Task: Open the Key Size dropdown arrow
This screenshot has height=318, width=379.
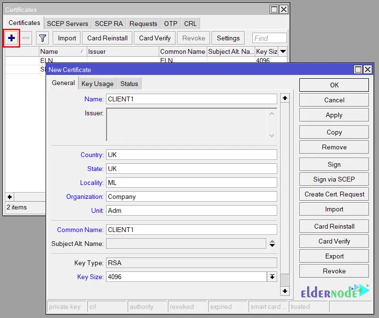Action: point(272,277)
